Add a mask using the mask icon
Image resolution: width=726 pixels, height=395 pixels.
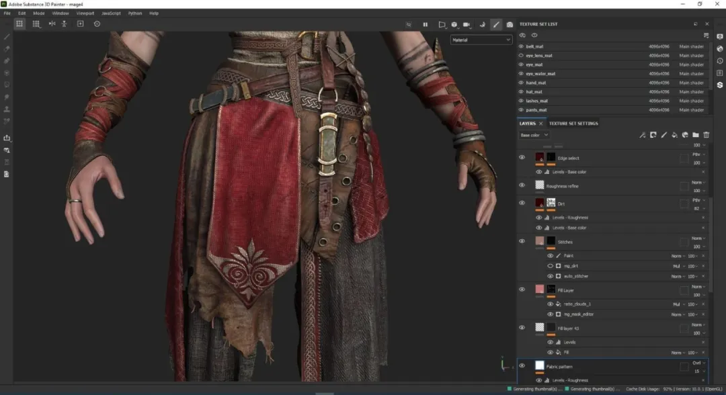653,135
